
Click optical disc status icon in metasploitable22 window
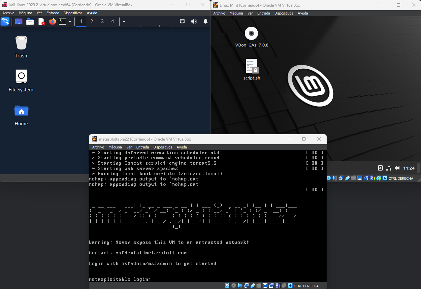[x=234, y=286]
